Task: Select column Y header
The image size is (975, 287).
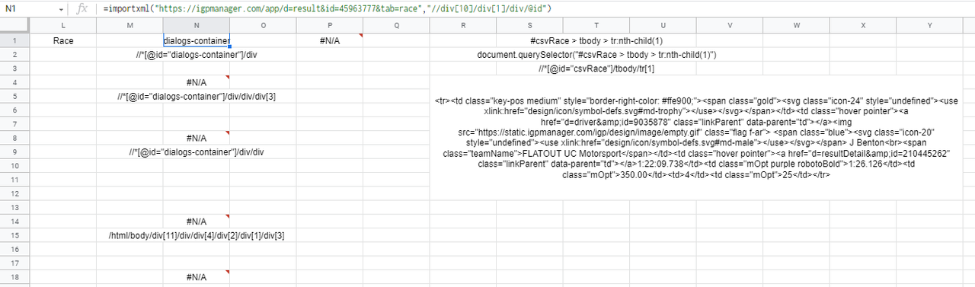Action: click(x=929, y=27)
